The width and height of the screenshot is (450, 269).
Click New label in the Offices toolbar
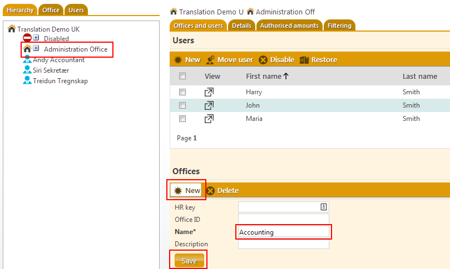[192, 191]
